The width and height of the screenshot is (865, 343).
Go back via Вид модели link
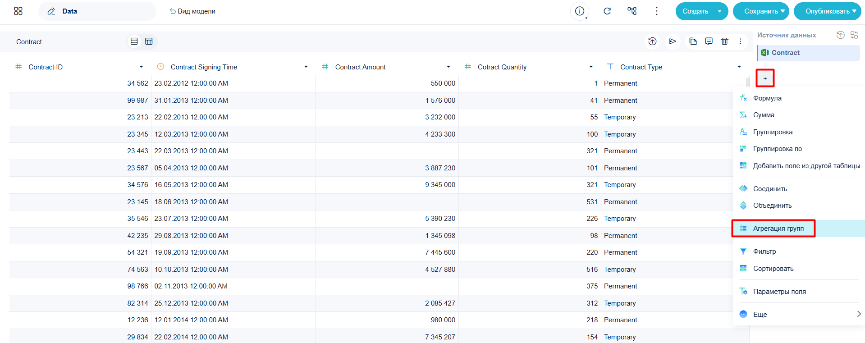pyautogui.click(x=192, y=11)
